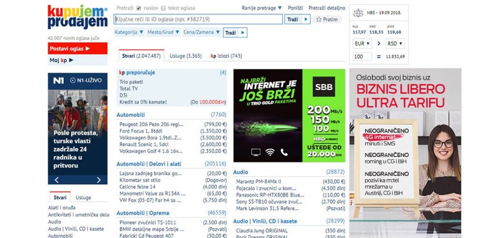The image size is (495, 238).
Task: Click the NBS emblem icon in currency widget
Action: [x=358, y=13]
